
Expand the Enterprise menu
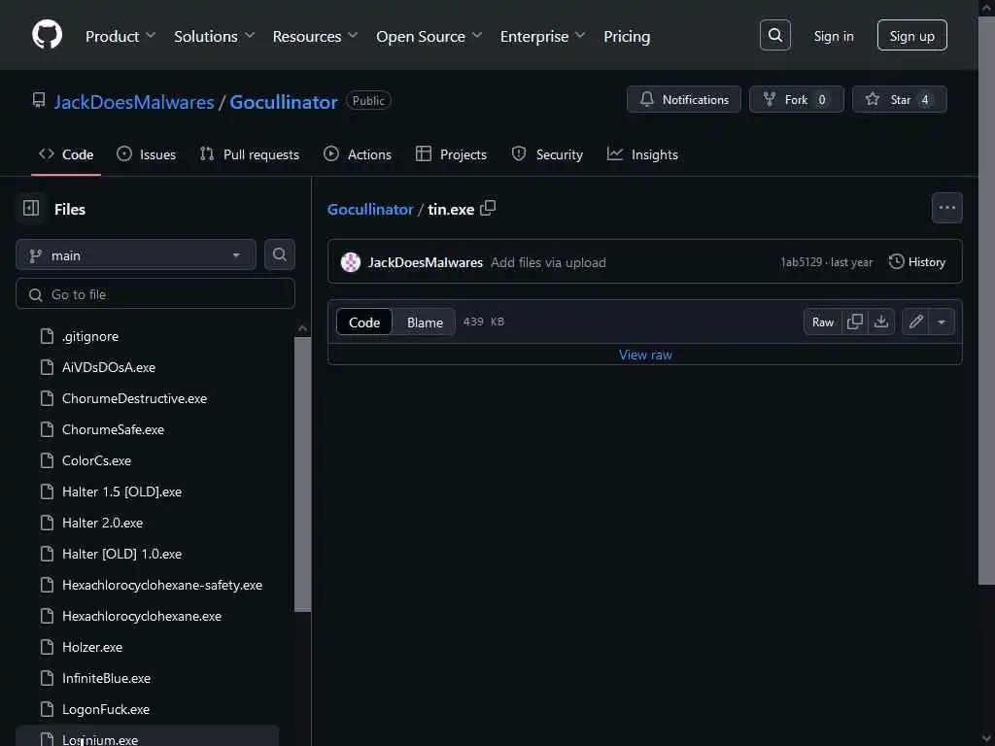click(542, 36)
